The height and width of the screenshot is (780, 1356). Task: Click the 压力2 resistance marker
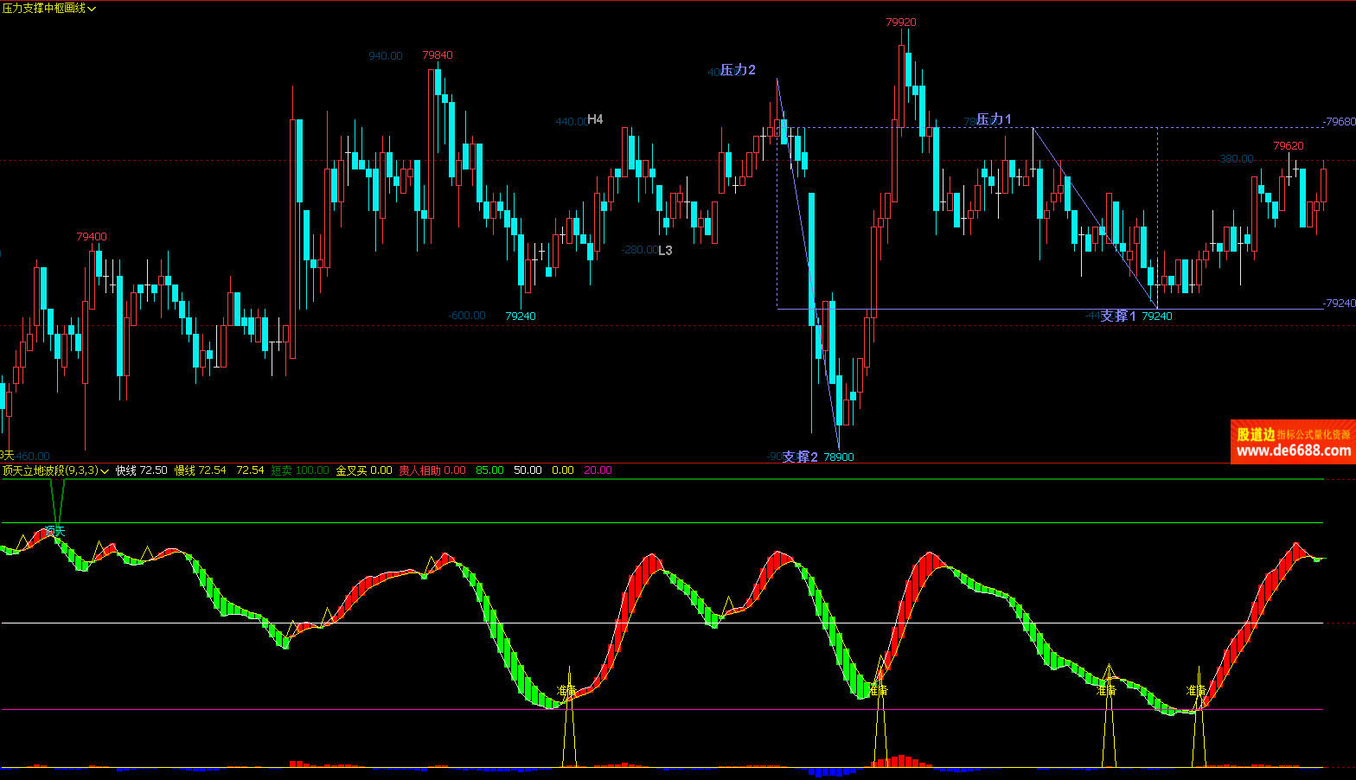tap(738, 70)
